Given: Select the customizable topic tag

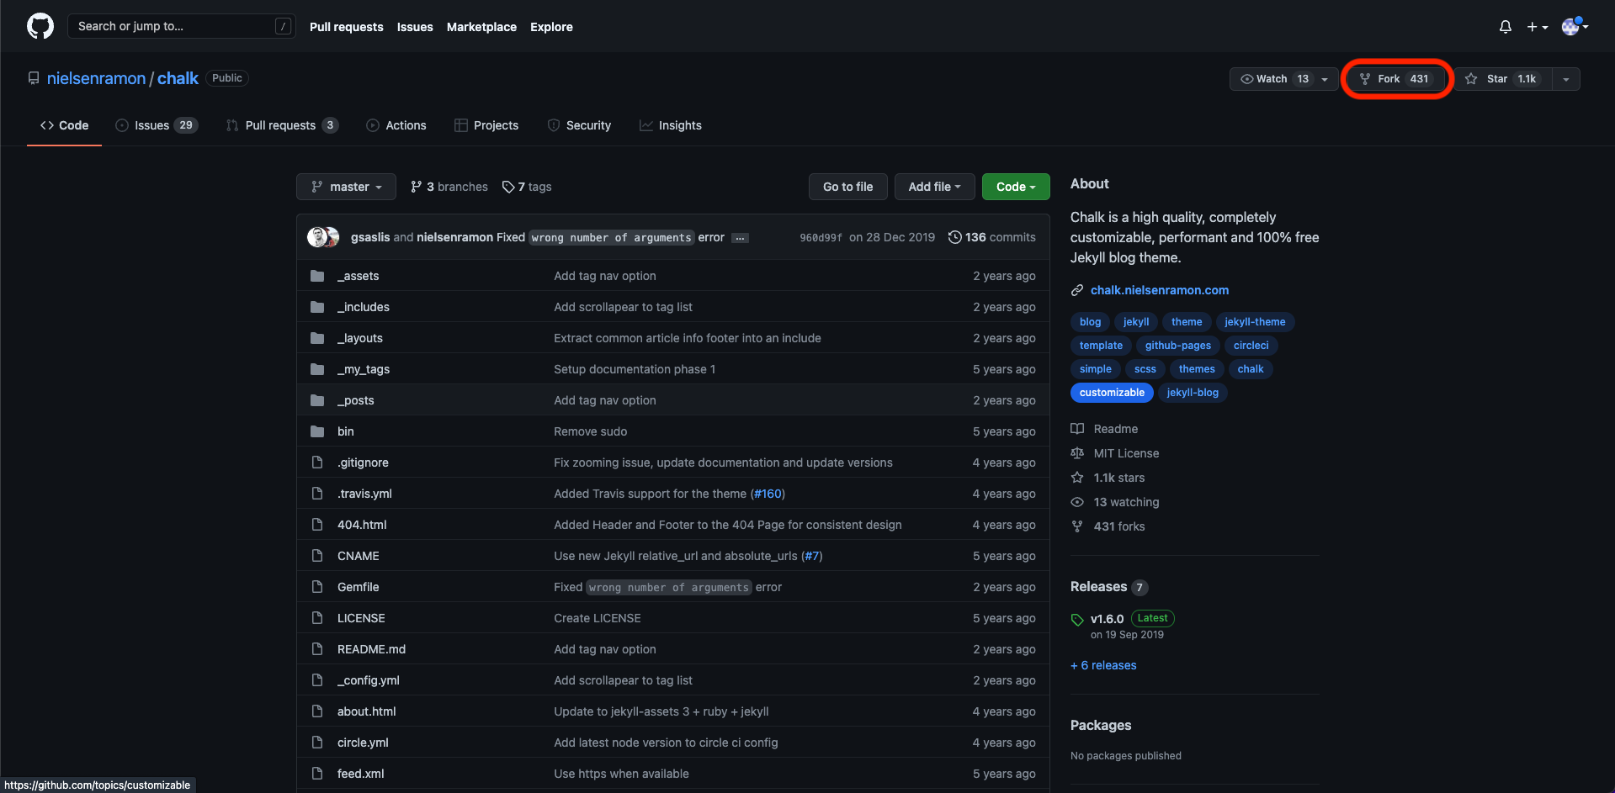Looking at the screenshot, I should coord(1112,393).
